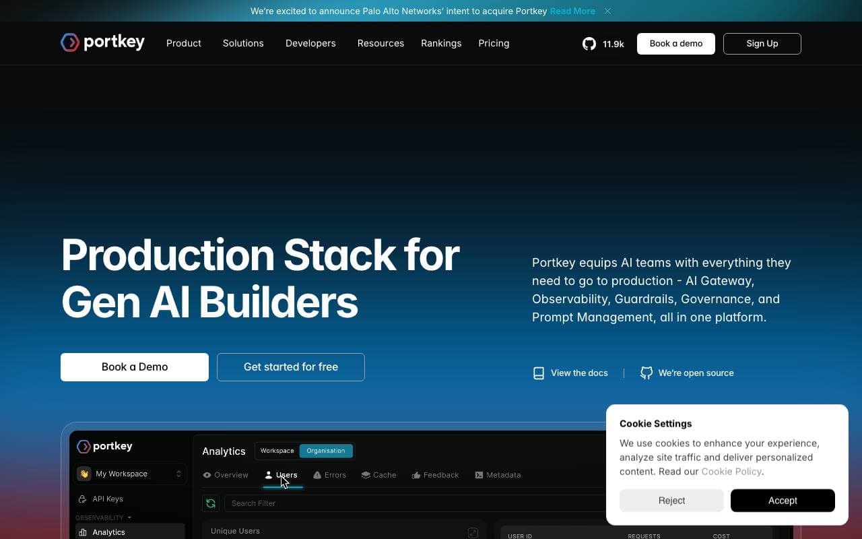Select Analytics in the dashboard sidebar
The height and width of the screenshot is (539, 862).
[x=129, y=532]
